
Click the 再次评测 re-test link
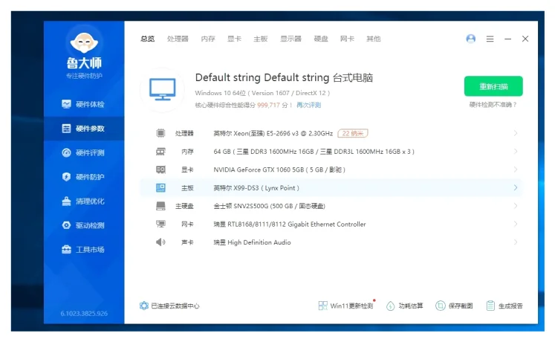pyautogui.click(x=308, y=105)
